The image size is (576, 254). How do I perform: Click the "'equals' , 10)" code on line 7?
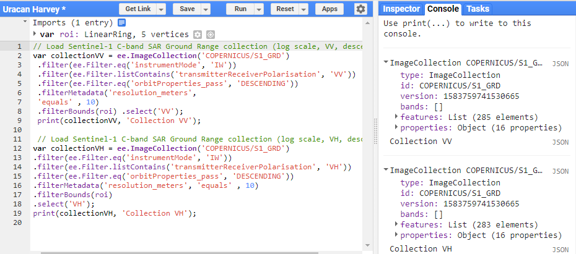click(x=68, y=102)
